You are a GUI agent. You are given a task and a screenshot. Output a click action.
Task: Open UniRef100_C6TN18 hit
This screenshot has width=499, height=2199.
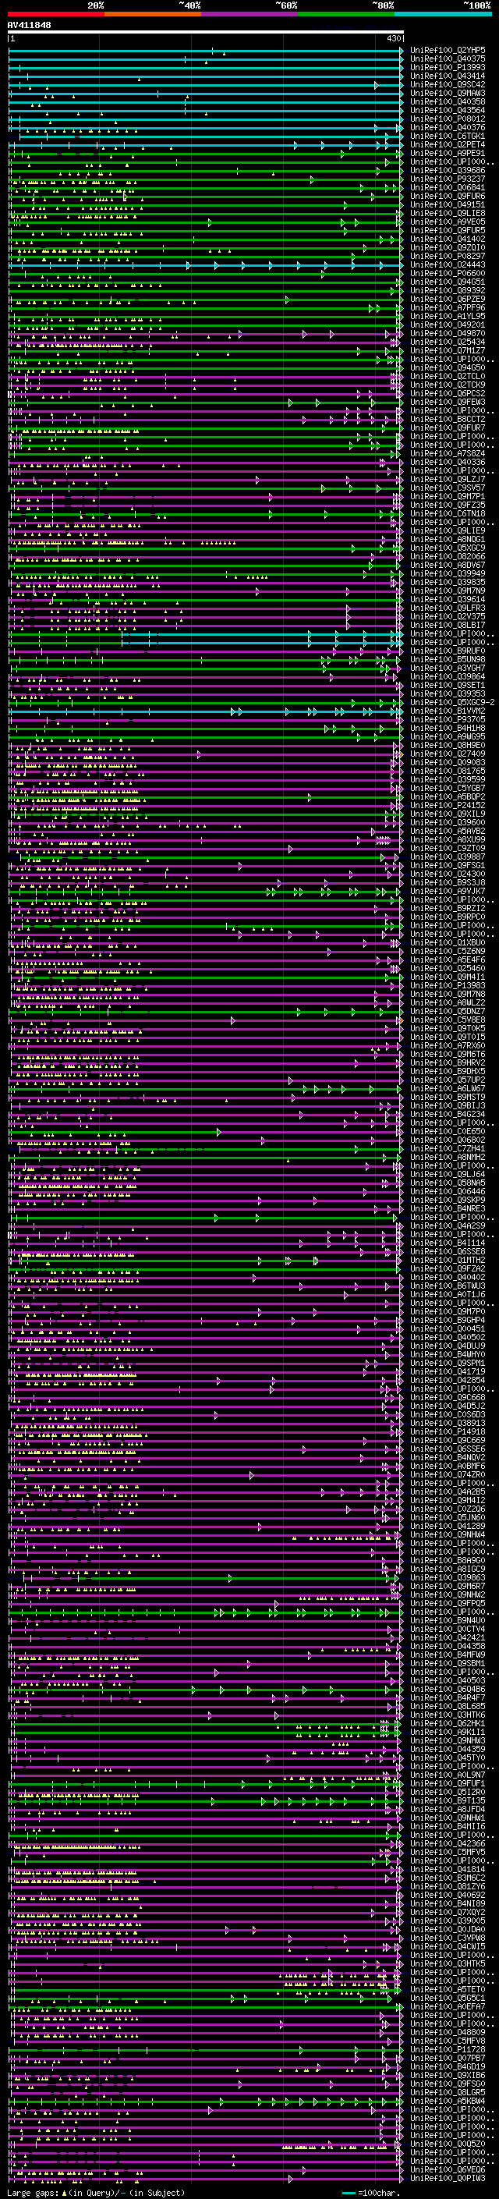coord(448,514)
